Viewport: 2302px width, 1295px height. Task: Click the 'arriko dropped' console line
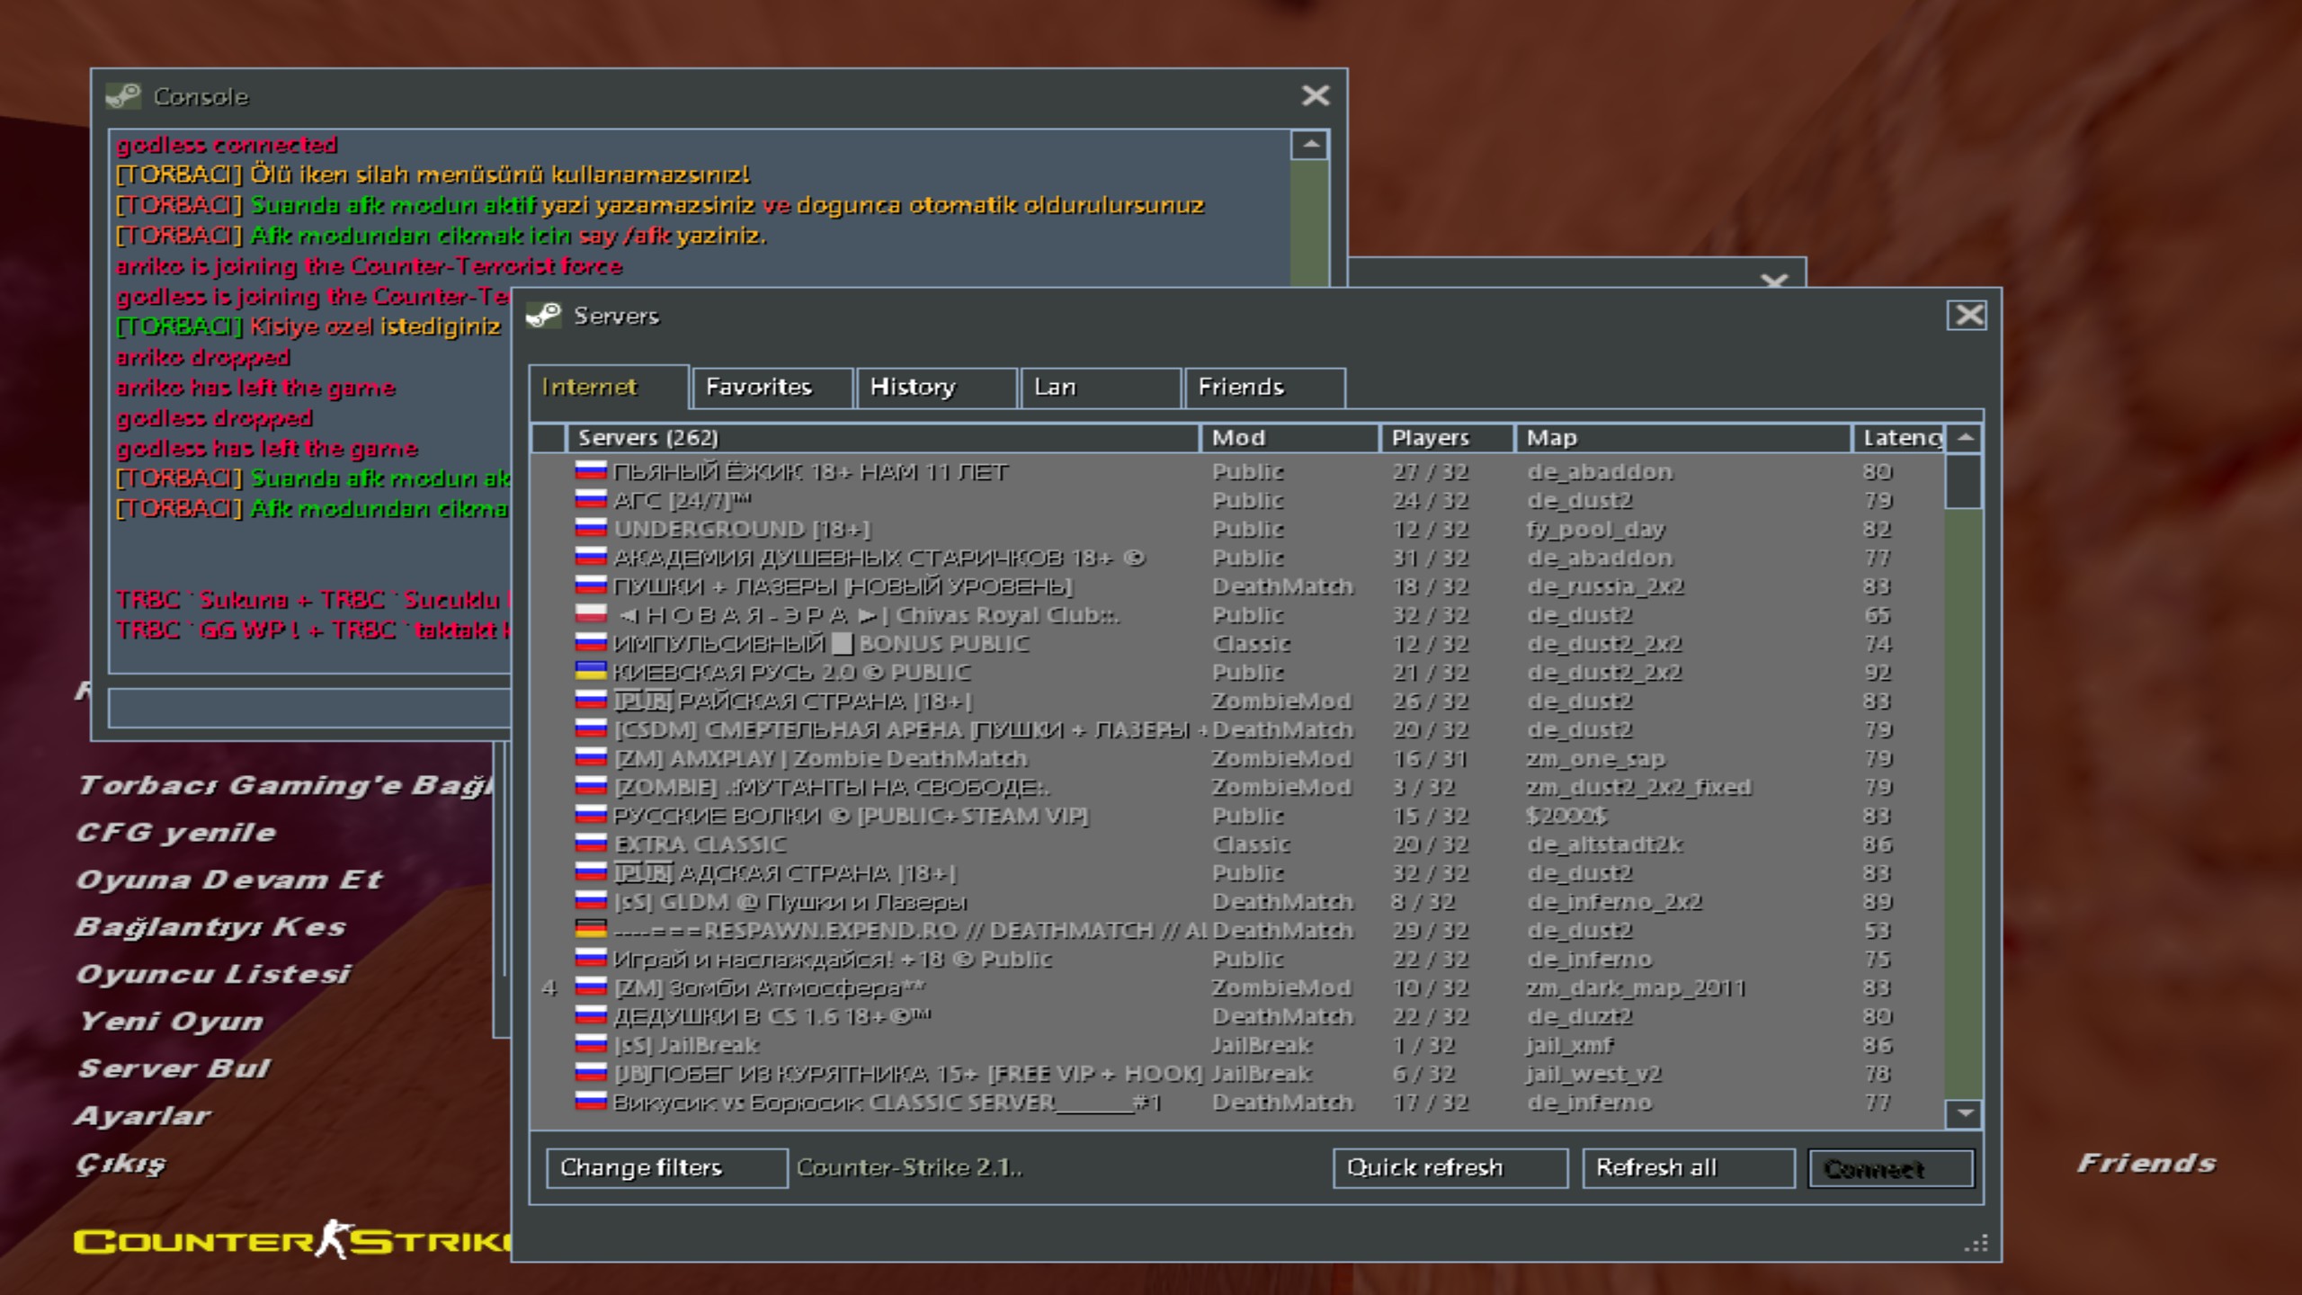(x=203, y=358)
